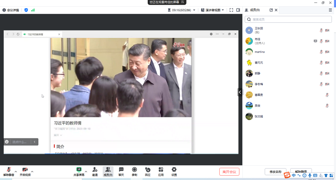Expand the 演讲者视图 view dropdown
The height and width of the screenshot is (180, 336).
(212, 10)
